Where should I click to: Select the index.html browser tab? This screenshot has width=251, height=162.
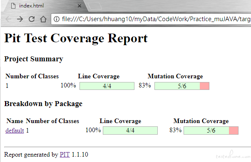tap(46, 6)
